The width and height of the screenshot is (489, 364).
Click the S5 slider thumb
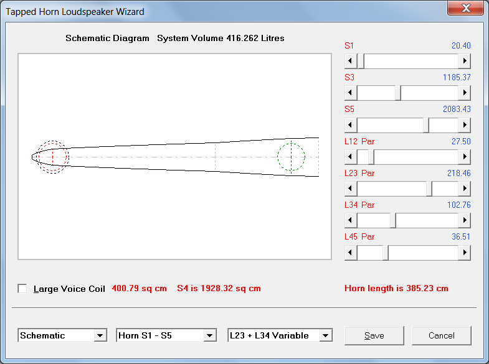pyautogui.click(x=426, y=125)
